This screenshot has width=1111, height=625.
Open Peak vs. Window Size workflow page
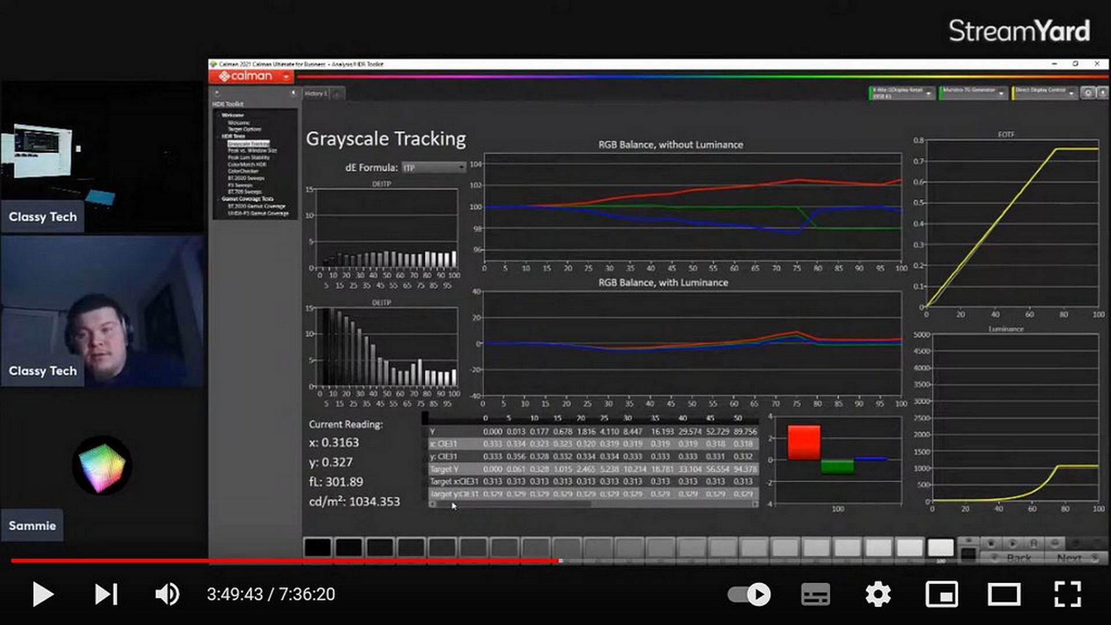(252, 150)
